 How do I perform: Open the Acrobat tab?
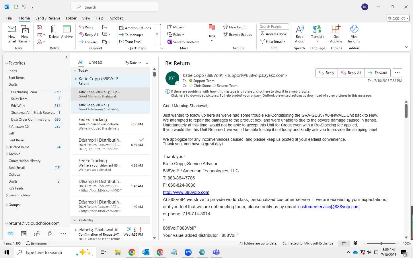coord(116,18)
